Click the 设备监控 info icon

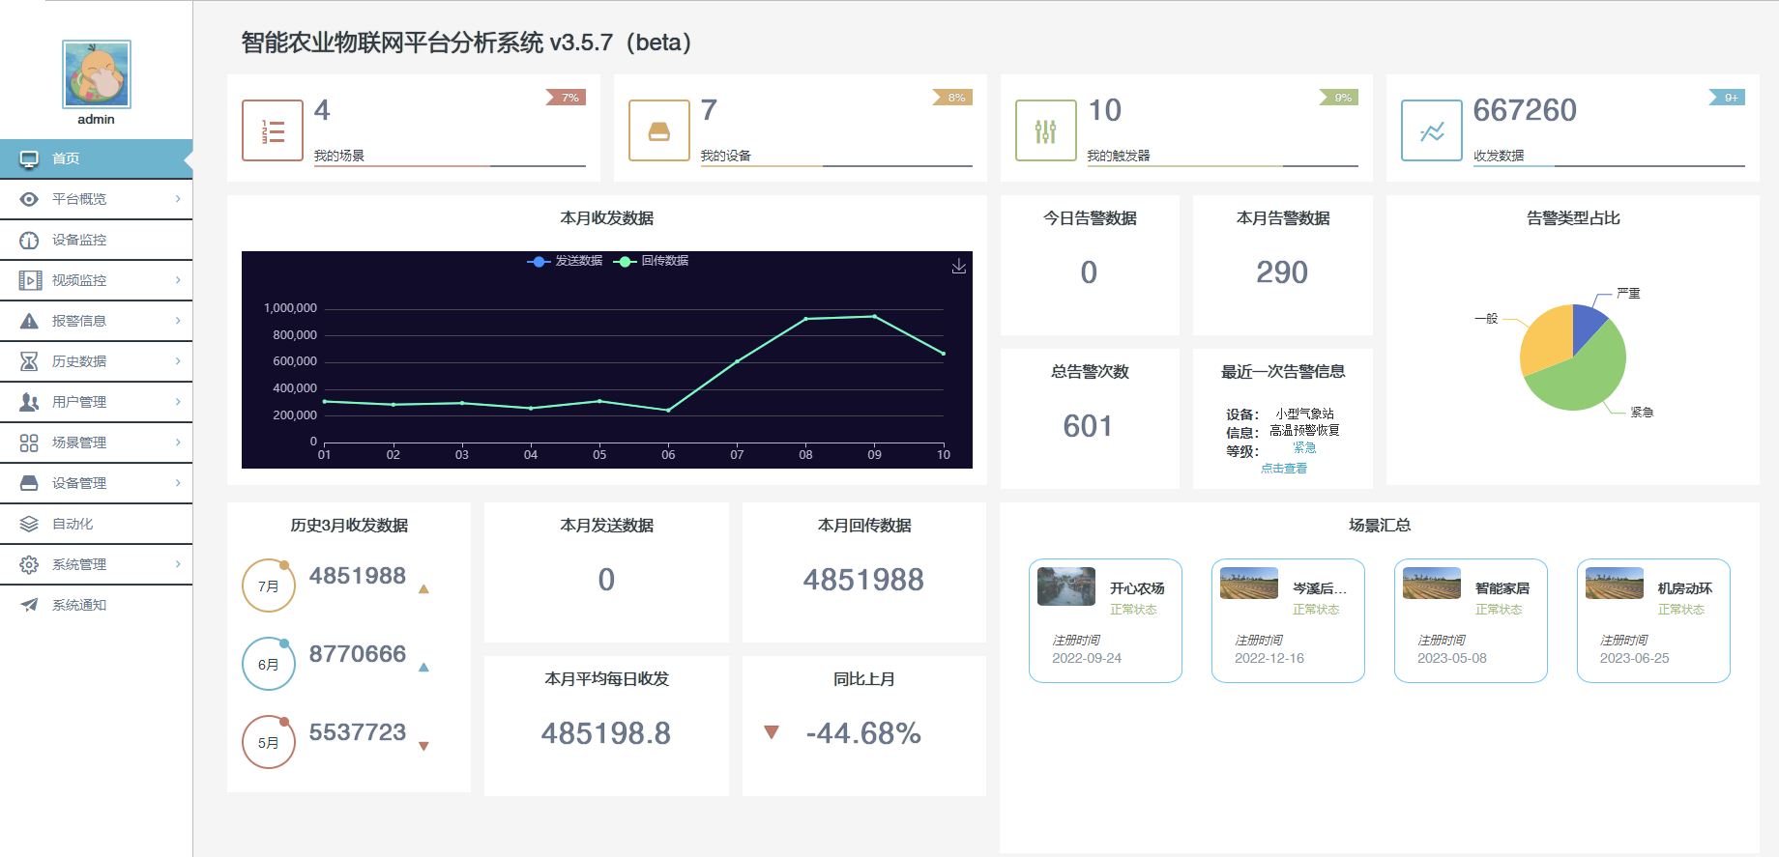[x=29, y=240]
